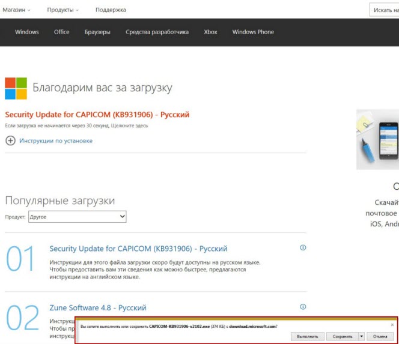
Task: Open the Магазин menu
Action: 16,10
